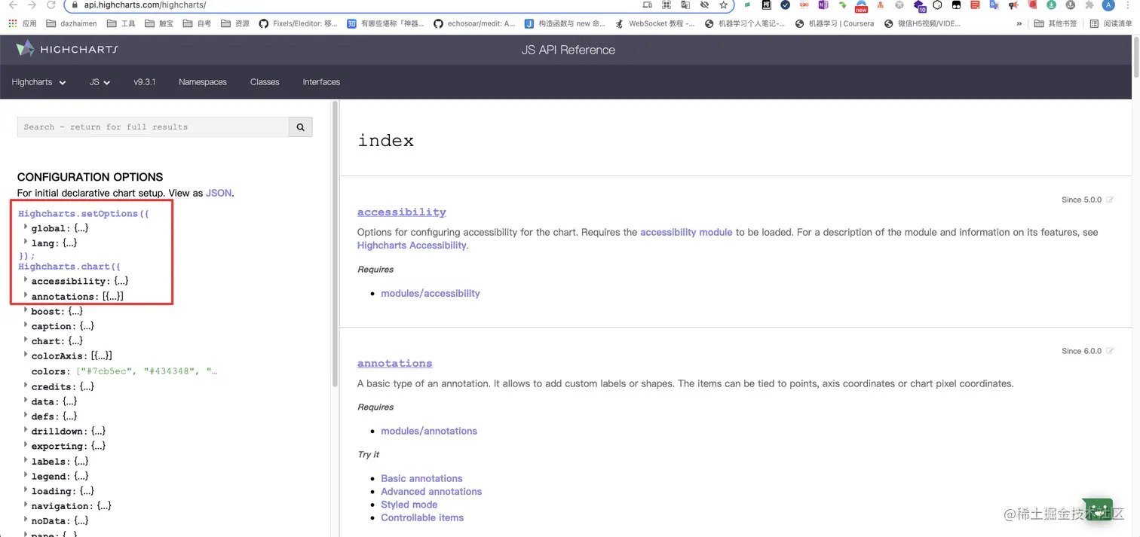Open the accessibility heading link
Screen dimensions: 1140x537
point(402,212)
